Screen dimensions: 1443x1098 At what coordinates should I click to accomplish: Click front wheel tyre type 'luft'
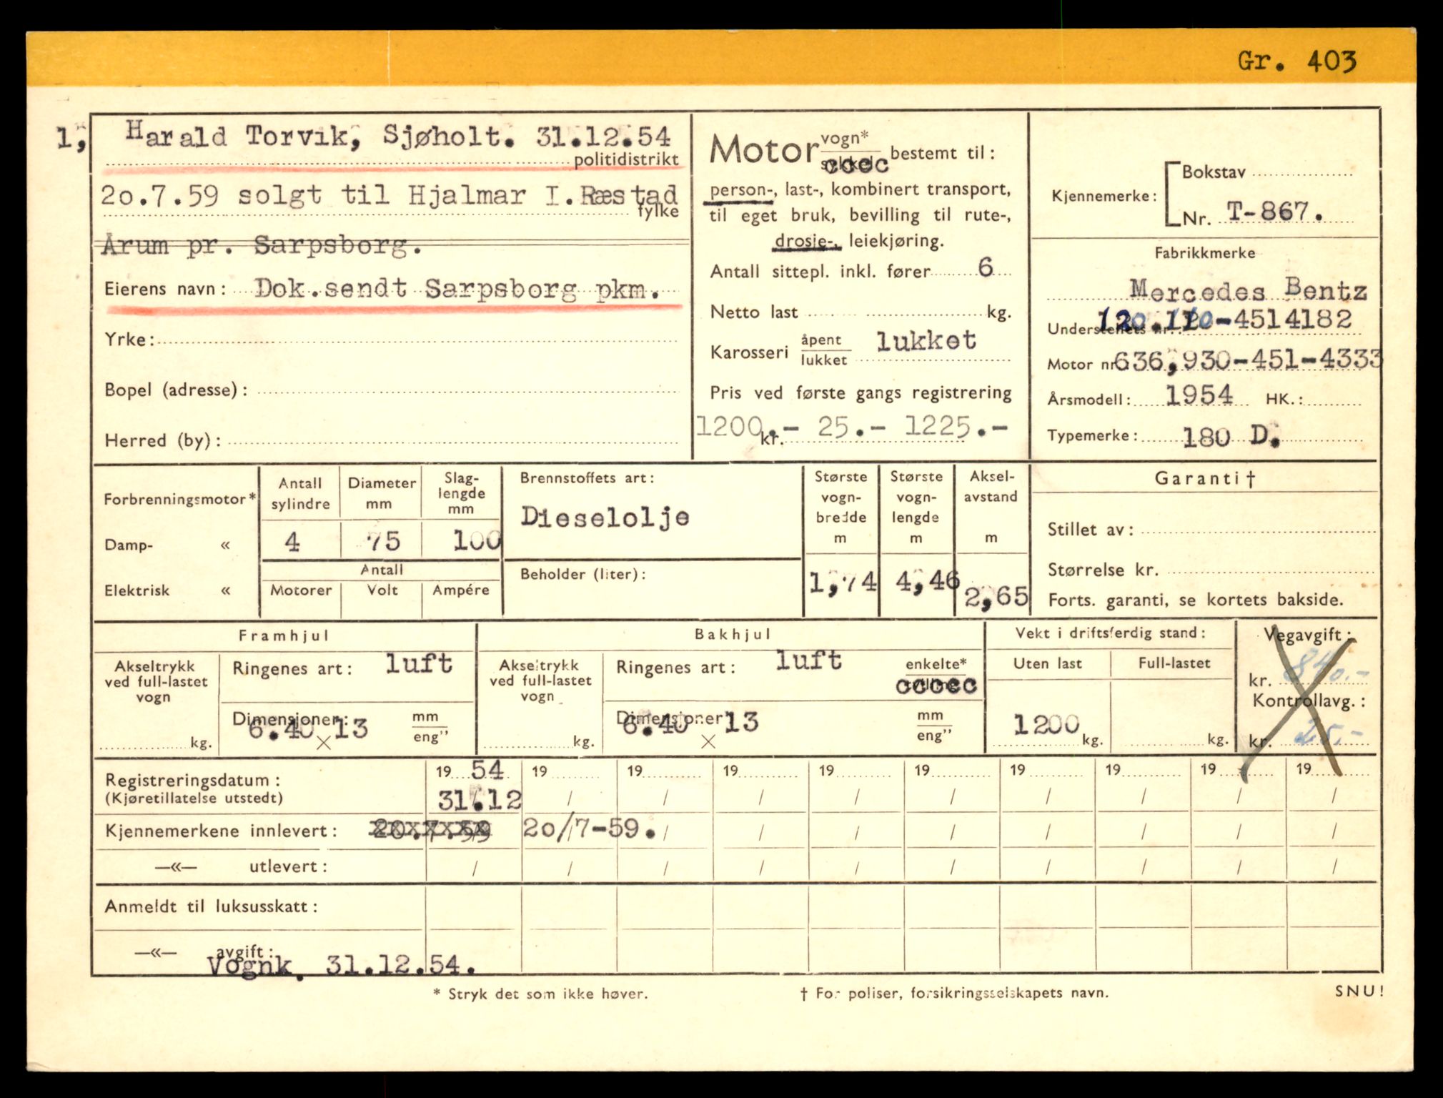[419, 663]
